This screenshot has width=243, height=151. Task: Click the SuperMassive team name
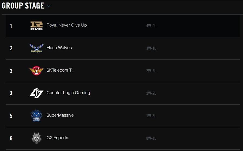tap(60, 115)
